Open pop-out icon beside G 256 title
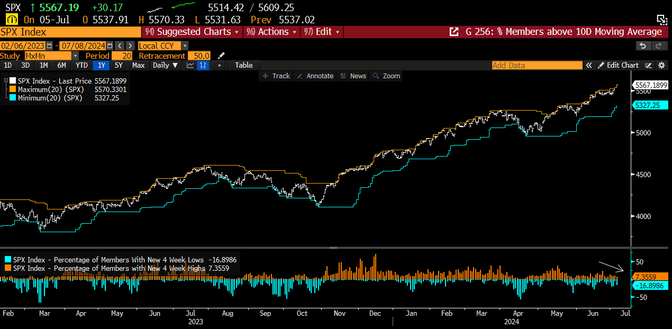 454,32
